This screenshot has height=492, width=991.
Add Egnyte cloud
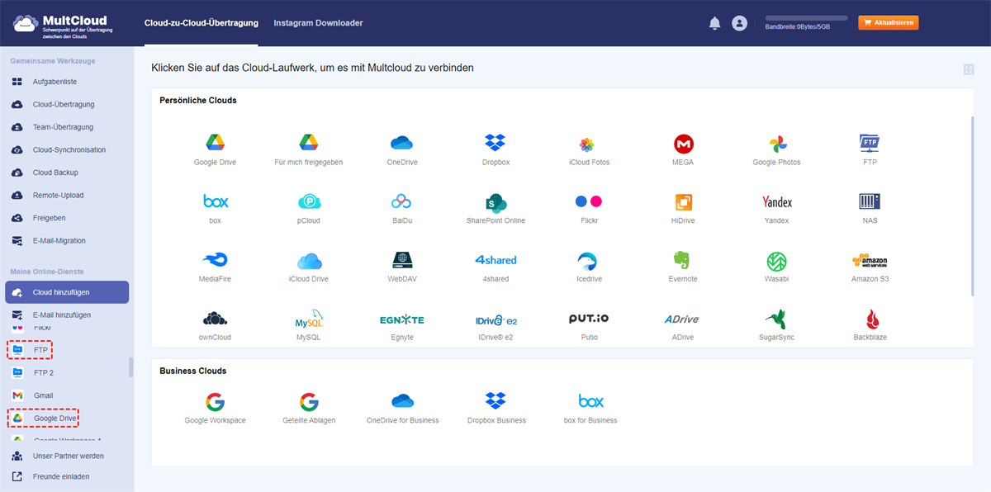coord(402,325)
